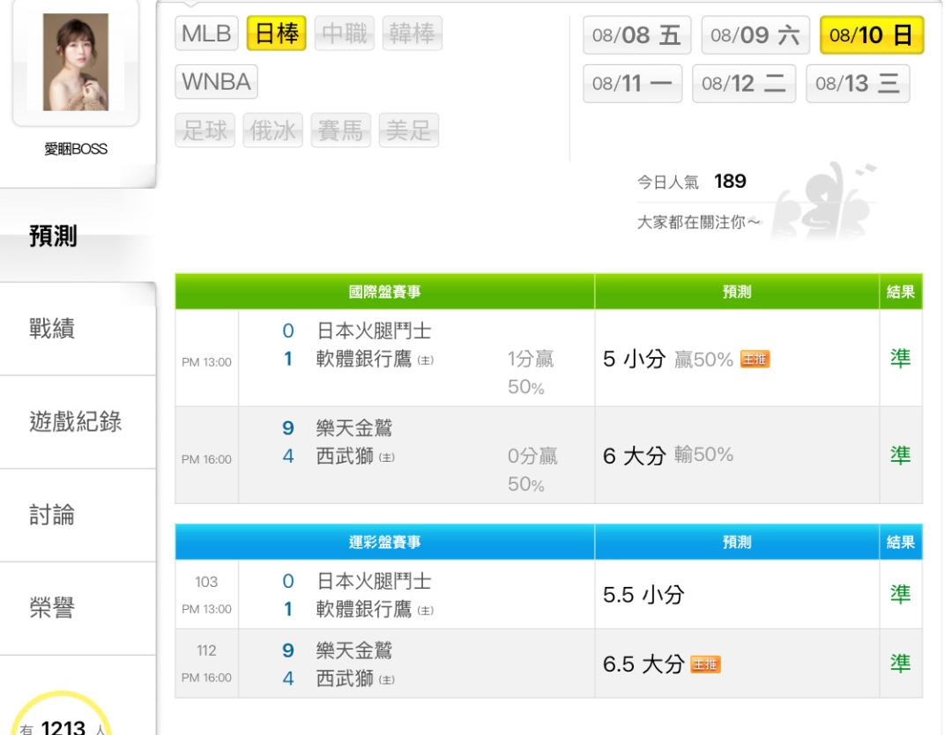This screenshot has width=952, height=735.
Task: Select the 賽馬 sport tab
Action: (340, 130)
